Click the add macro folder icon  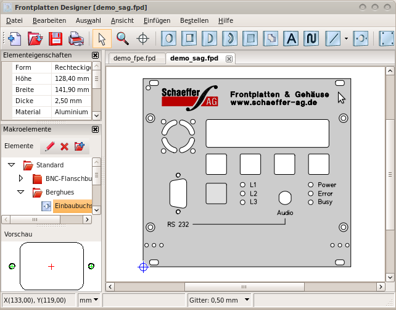(79, 146)
